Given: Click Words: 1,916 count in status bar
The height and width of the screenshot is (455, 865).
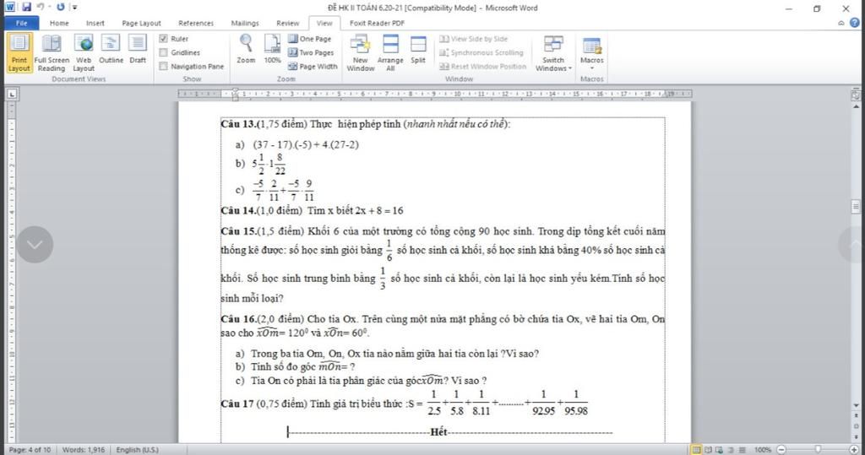Looking at the screenshot, I should click(84, 449).
